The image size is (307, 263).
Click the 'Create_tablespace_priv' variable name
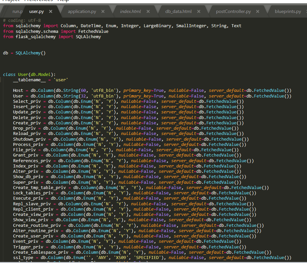[41, 252]
